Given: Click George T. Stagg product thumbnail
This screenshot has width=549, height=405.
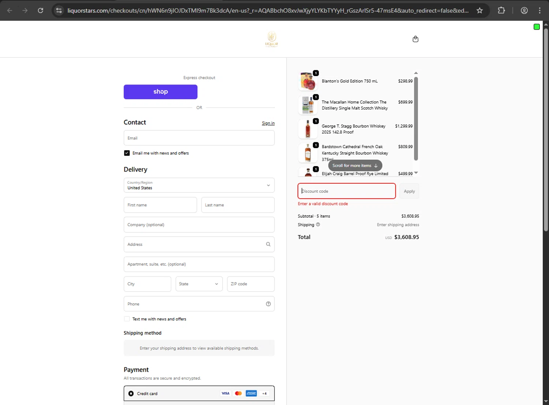Looking at the screenshot, I should point(308,129).
